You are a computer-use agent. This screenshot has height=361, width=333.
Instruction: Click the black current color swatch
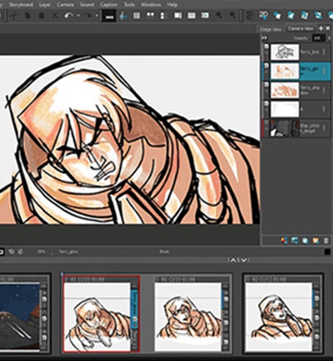click(327, 252)
